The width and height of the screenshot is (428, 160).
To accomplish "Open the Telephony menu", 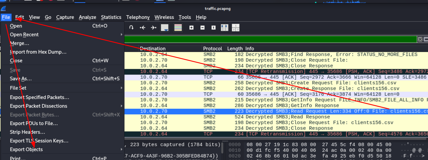I will [138, 17].
